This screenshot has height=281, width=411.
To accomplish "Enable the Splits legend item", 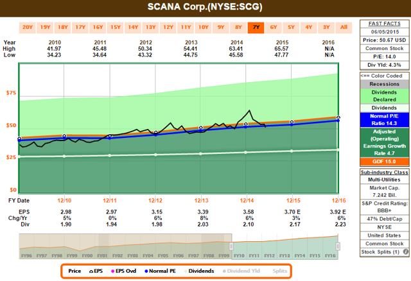I will click(280, 271).
